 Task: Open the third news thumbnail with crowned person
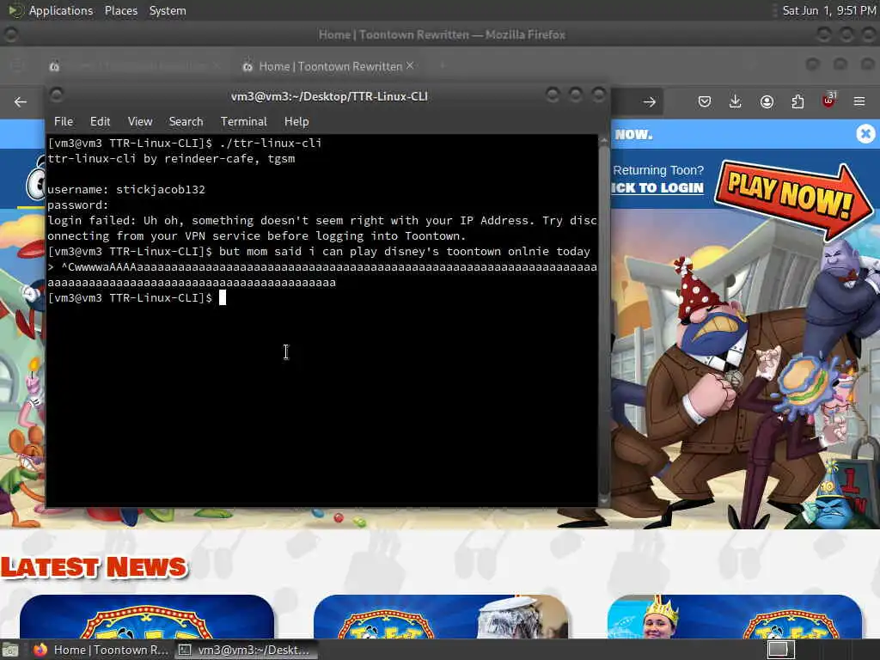735,616
